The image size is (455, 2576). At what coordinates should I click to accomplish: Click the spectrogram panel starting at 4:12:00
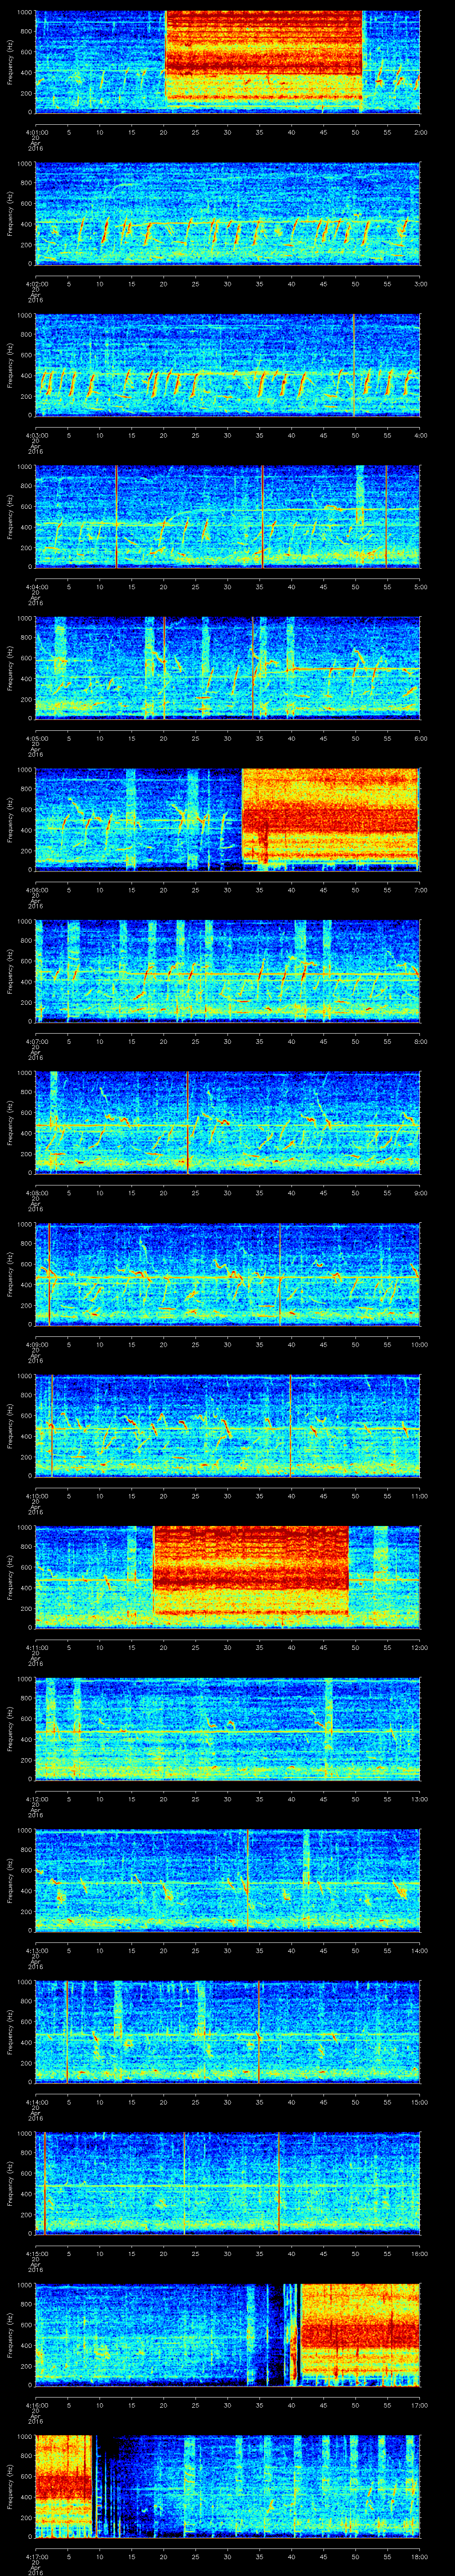coord(228,1728)
